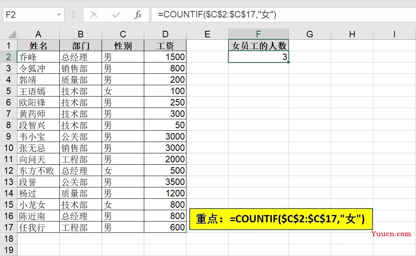
Task: Click the header cell 女员工的人数
Action: click(x=258, y=45)
